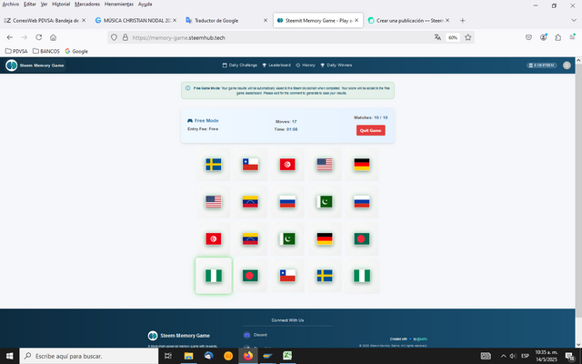Open the History page
This screenshot has width=582, height=364.
click(x=306, y=65)
